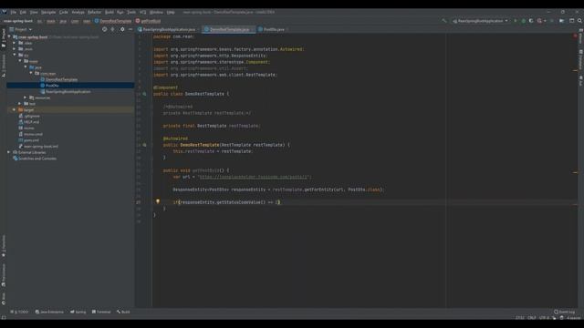Collapse the root project node
The height and width of the screenshot is (328, 584).
(x=9, y=37)
